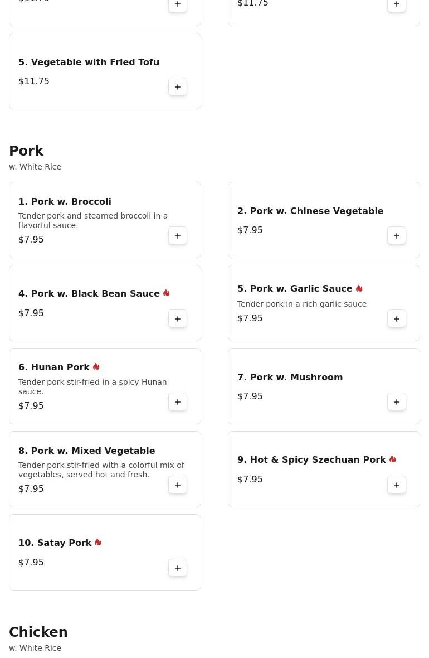The width and height of the screenshot is (429, 658).
Task: Click spicy flame icon beside Hunan Pork
Action: [x=96, y=367]
